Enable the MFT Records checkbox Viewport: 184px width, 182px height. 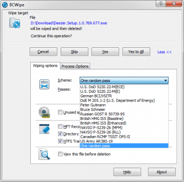pyautogui.click(x=60, y=126)
